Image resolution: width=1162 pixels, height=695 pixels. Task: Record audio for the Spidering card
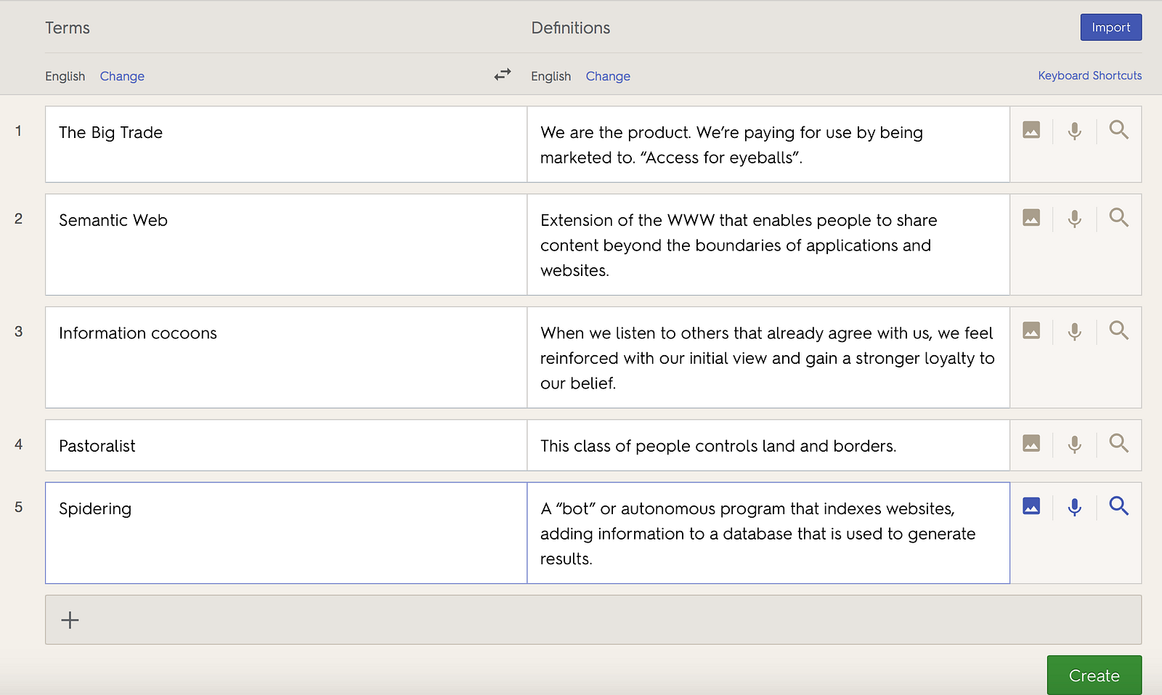click(1075, 506)
